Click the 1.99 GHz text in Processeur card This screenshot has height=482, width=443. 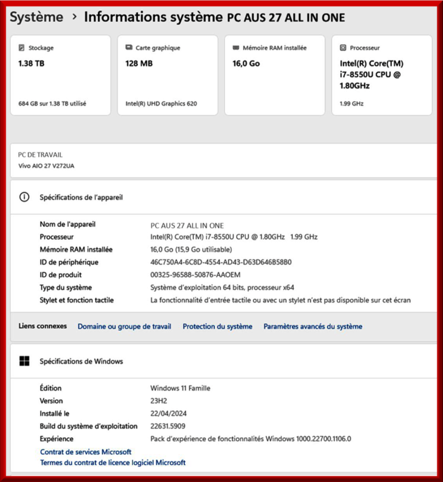351,104
